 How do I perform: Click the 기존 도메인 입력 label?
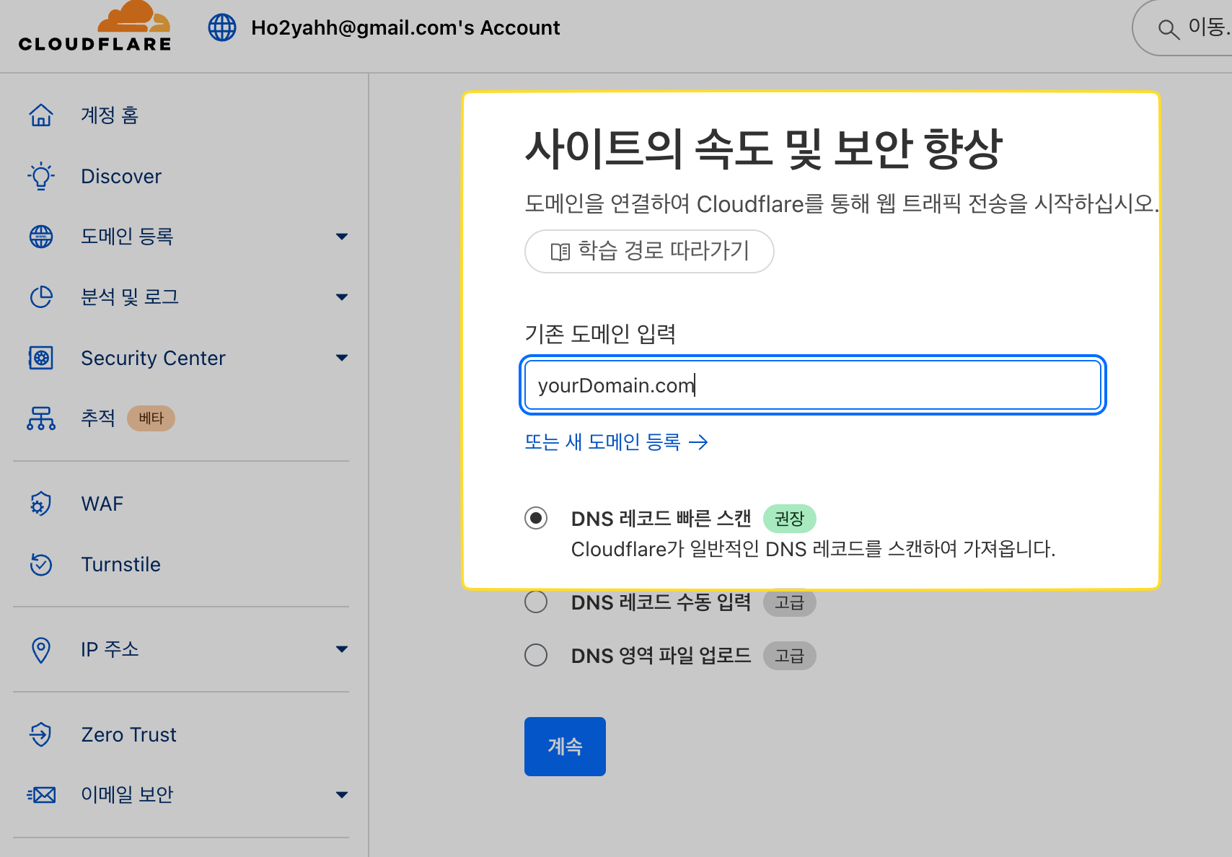600,334
